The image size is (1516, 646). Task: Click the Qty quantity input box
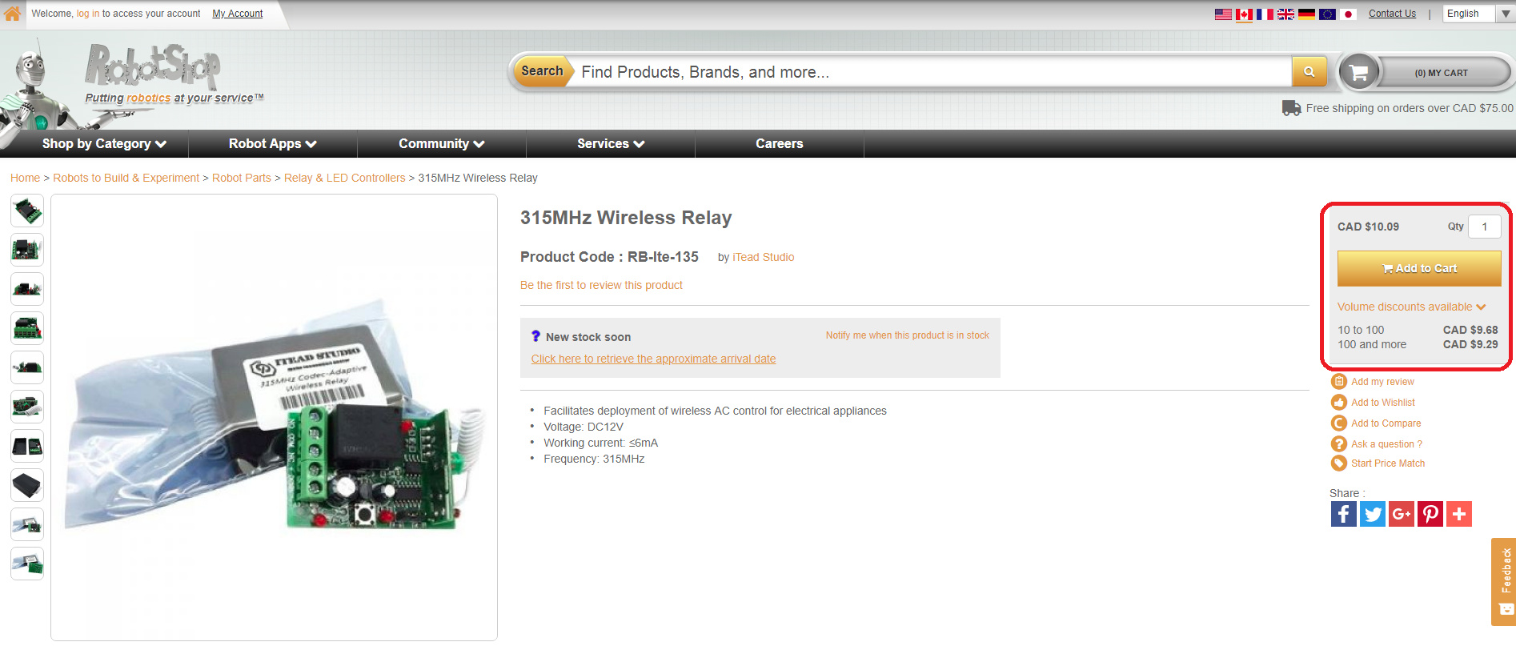1484,227
